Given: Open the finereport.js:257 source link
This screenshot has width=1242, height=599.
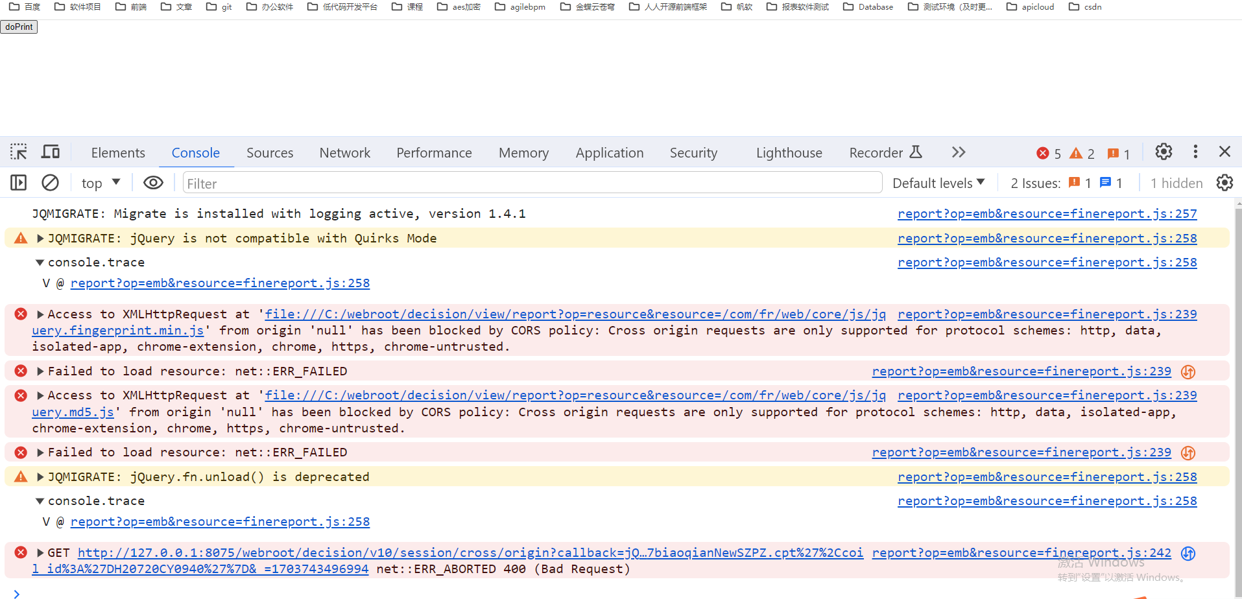Looking at the screenshot, I should (x=1047, y=214).
